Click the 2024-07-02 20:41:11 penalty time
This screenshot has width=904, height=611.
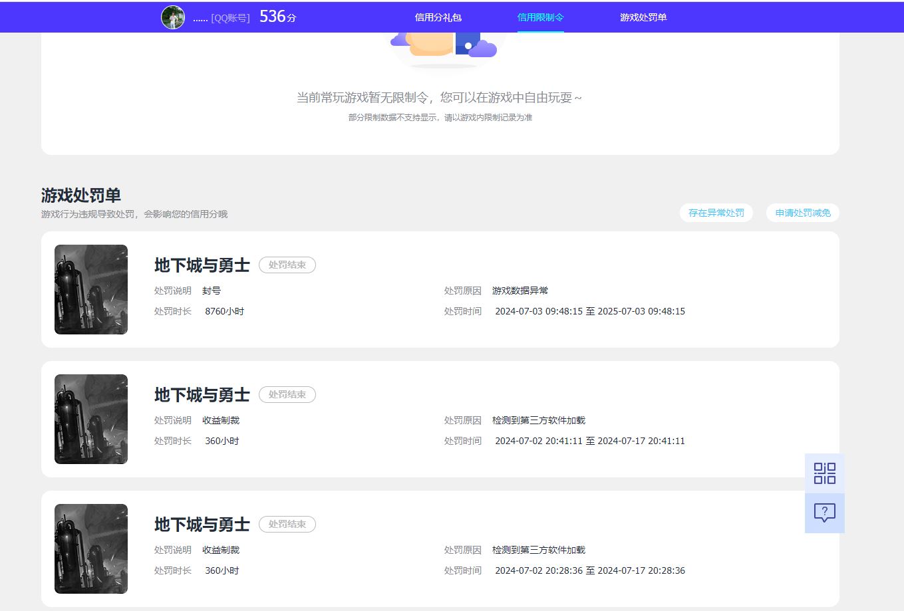click(x=590, y=441)
